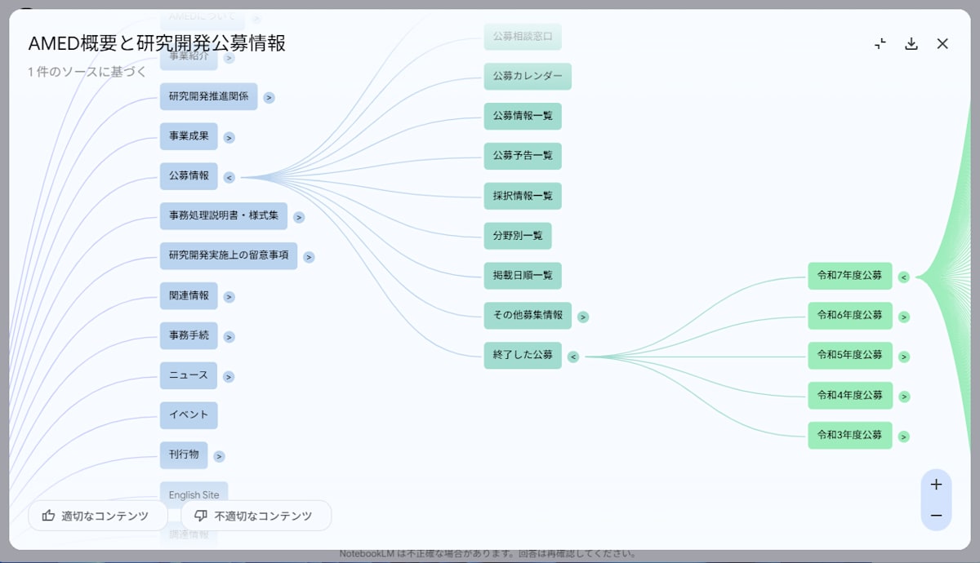
Task: Collapse the 令和7年度公募 node arrow
Action: [x=903, y=277]
